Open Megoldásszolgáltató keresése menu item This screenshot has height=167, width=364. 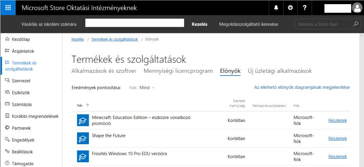click(x=249, y=24)
